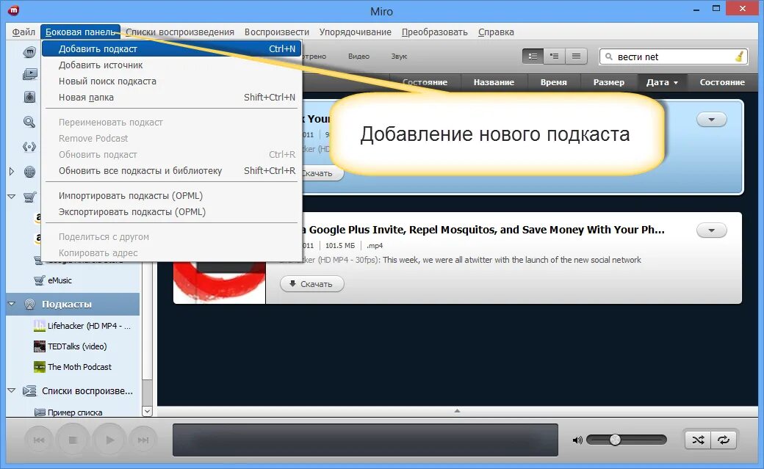This screenshot has width=764, height=469.
Task: Sort by Размер column
Action: click(x=608, y=82)
